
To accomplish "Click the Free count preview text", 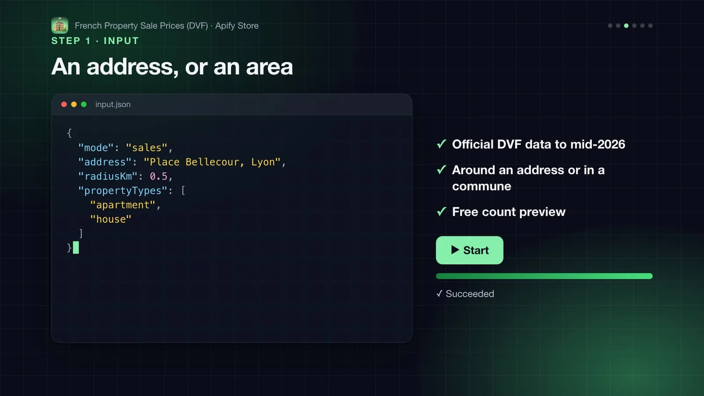I will tap(509, 212).
